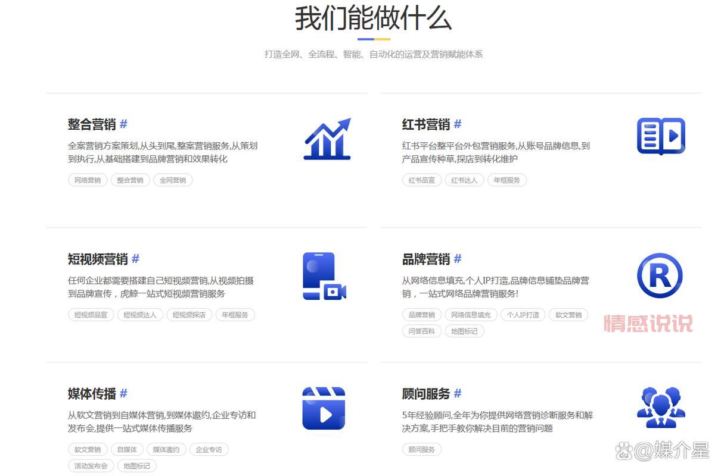Click the book-with-video icon for 红书营销
The height and width of the screenshot is (476, 724).
click(660, 136)
